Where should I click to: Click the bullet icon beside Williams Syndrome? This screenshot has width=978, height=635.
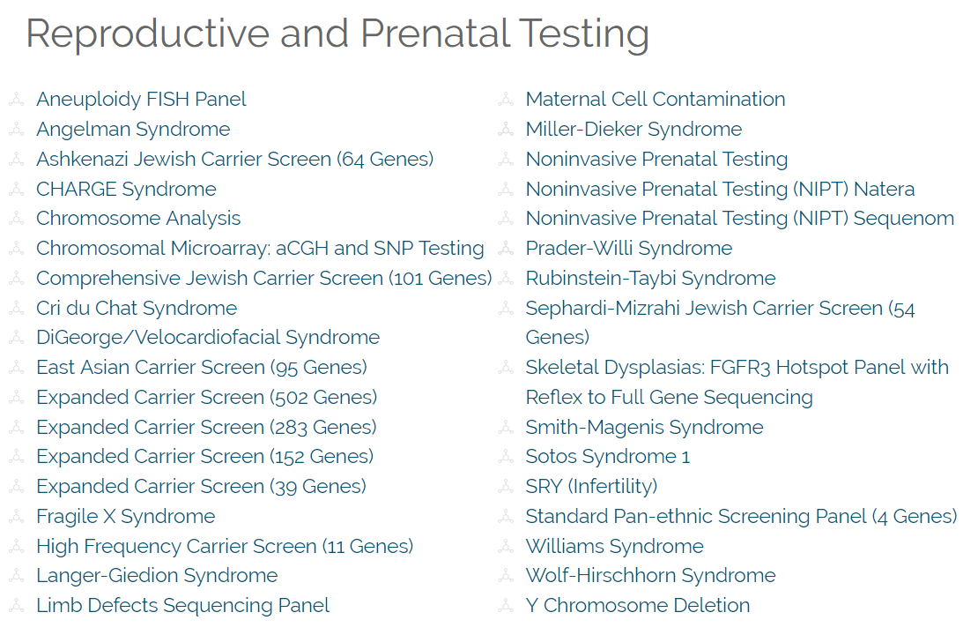tap(506, 546)
